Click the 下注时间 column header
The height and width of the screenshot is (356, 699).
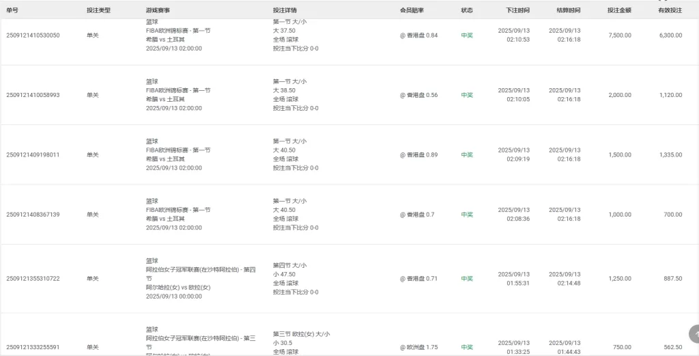click(x=517, y=10)
